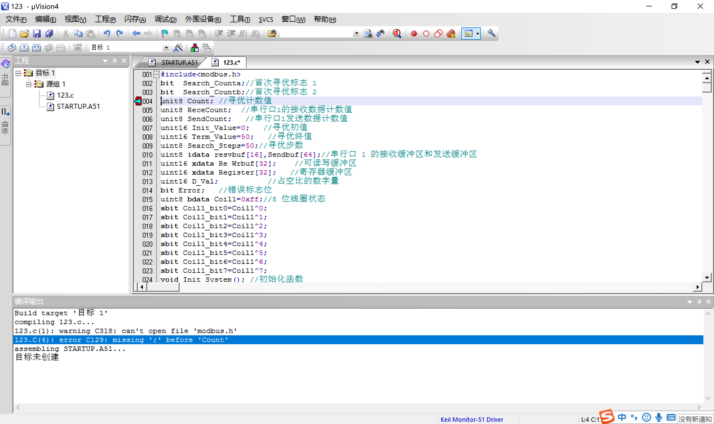This screenshot has width=714, height=424.
Task: Pin the project panel
Action: pos(115,61)
